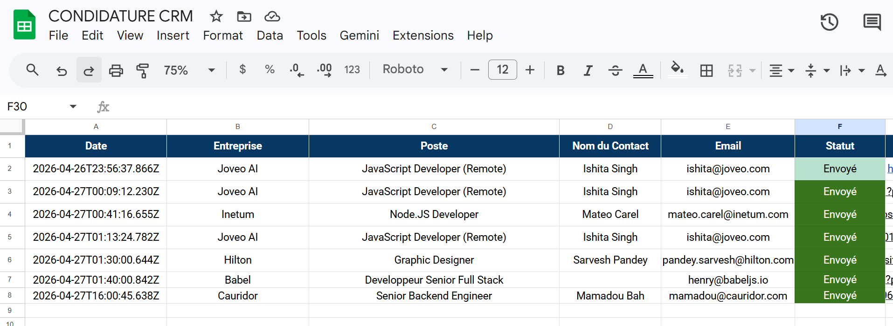Screen dimensions: 893x326
Task: Open more number formats 123
Action: pyautogui.click(x=352, y=70)
